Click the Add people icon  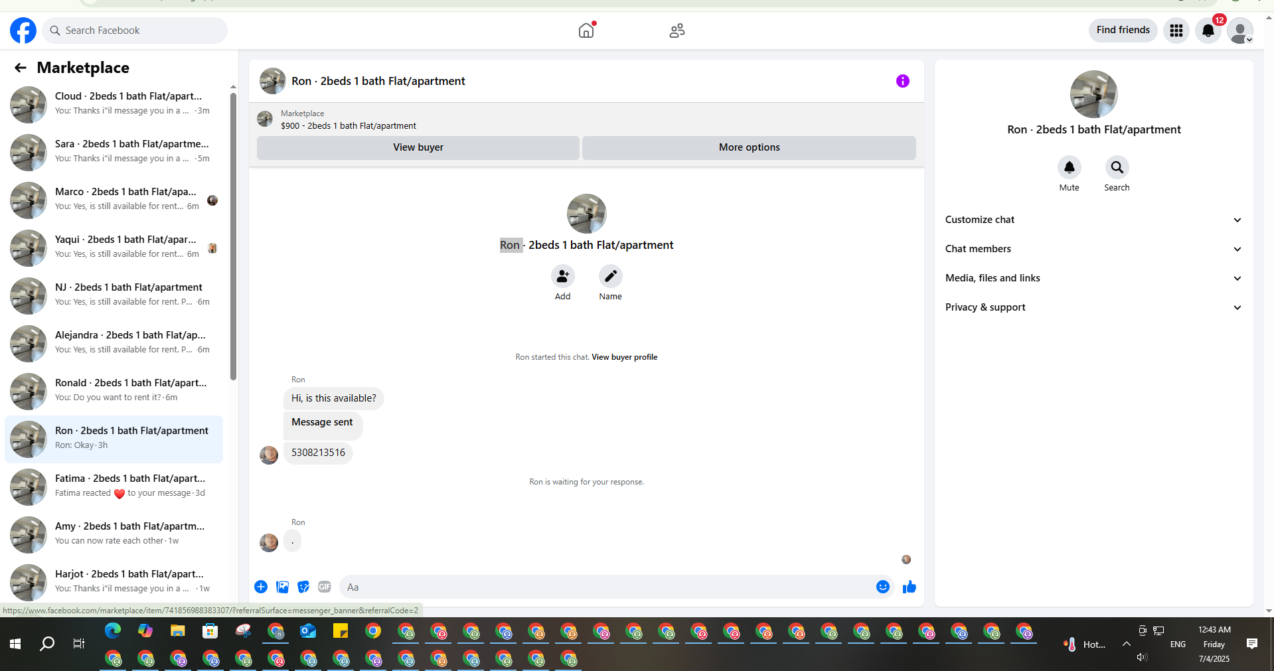point(563,276)
